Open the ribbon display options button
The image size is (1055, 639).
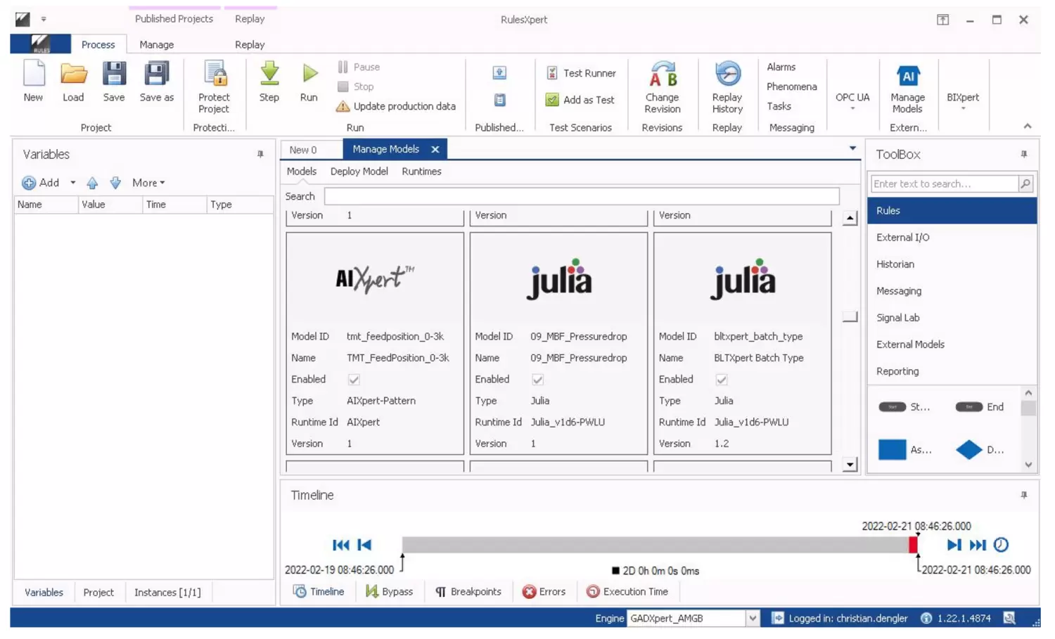(x=942, y=20)
